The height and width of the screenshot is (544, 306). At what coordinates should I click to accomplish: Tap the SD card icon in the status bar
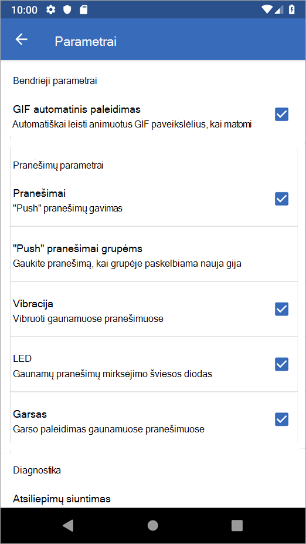tap(83, 10)
